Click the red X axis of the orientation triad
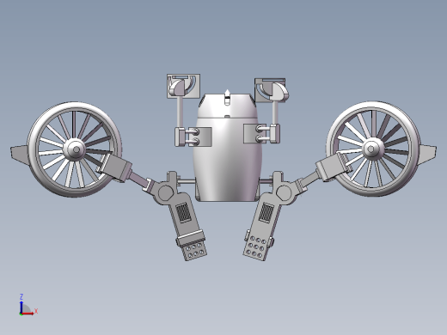447x335 pixels. [28, 314]
